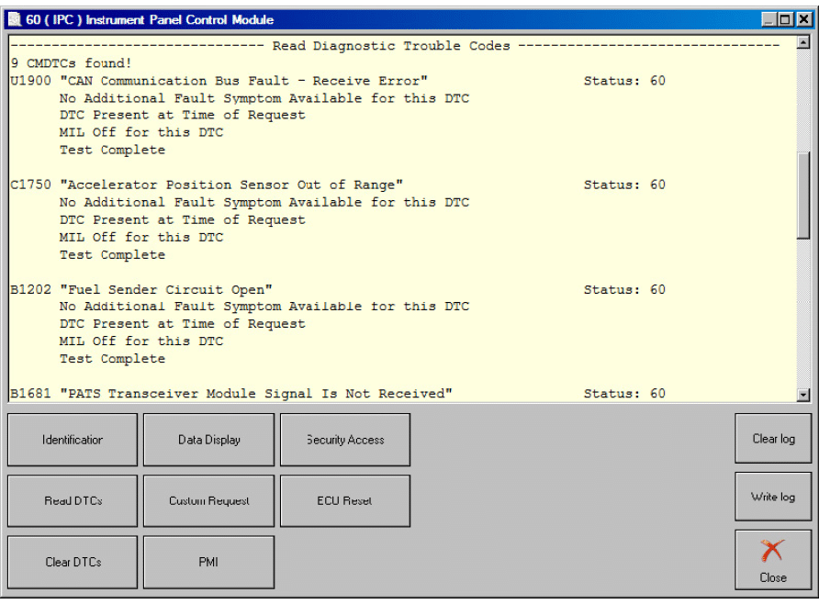Select the PMI button
This screenshot has width=819, height=604.
coord(208,562)
